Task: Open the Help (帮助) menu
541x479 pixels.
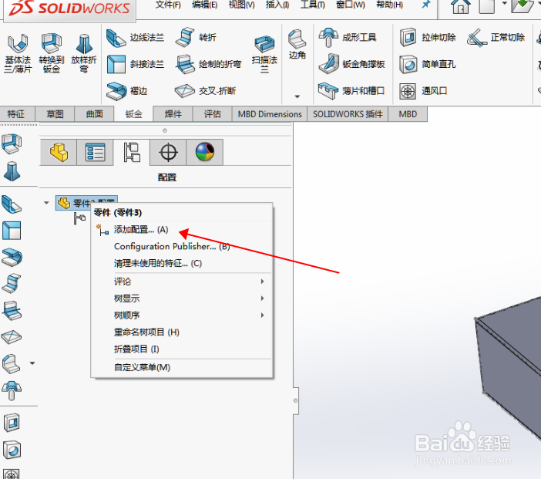Action: click(x=389, y=5)
